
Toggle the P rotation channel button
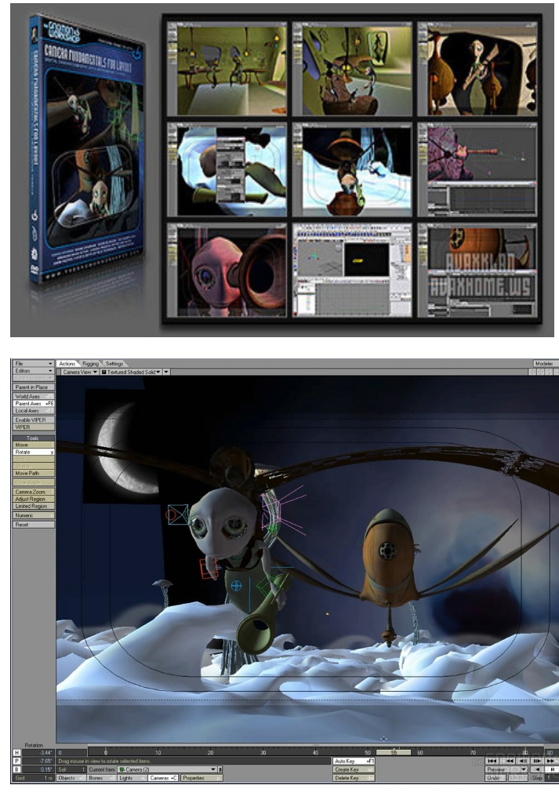(17, 761)
